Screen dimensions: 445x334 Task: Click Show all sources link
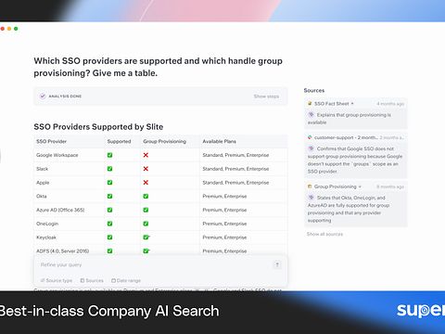coord(324,234)
